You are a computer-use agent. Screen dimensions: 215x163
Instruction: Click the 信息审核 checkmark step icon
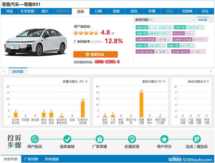tap(67, 139)
